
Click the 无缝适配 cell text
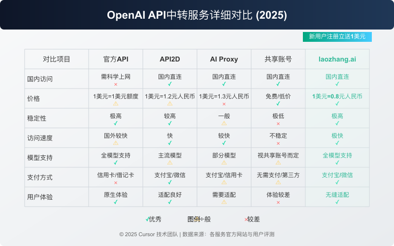click(337, 195)
